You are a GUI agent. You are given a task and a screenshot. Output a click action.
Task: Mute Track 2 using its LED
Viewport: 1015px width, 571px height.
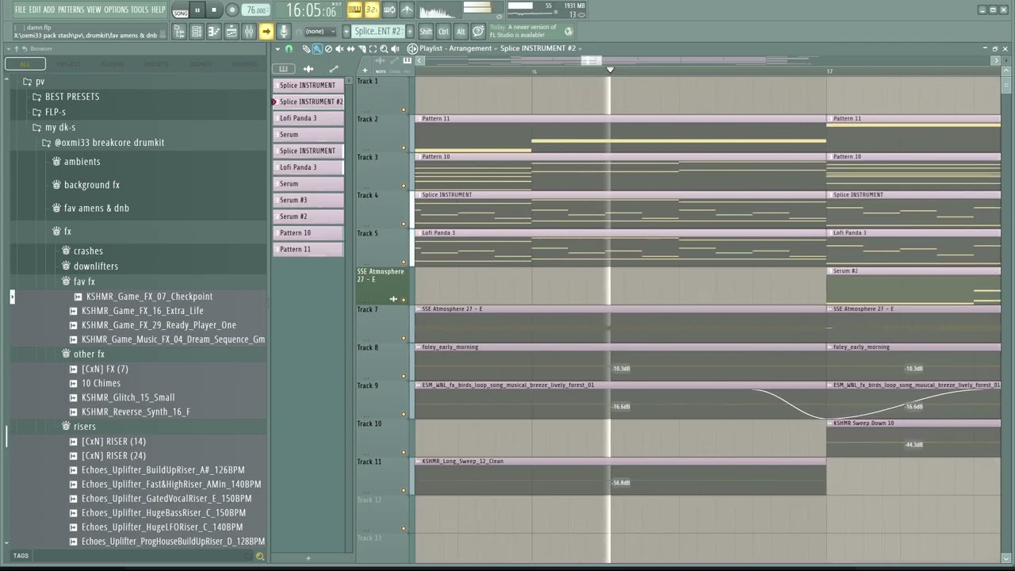(x=404, y=148)
